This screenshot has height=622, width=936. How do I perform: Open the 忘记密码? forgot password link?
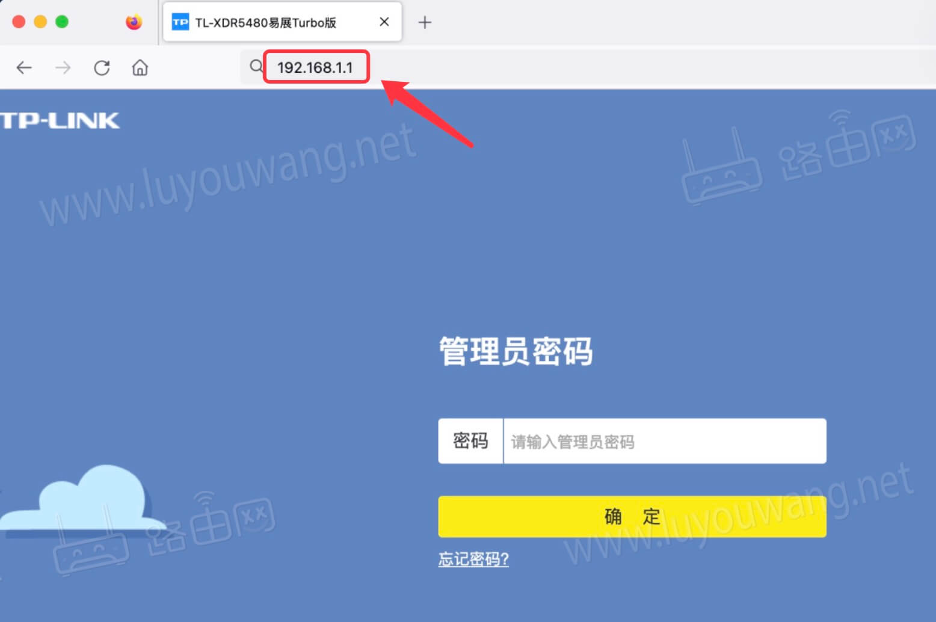point(473,559)
